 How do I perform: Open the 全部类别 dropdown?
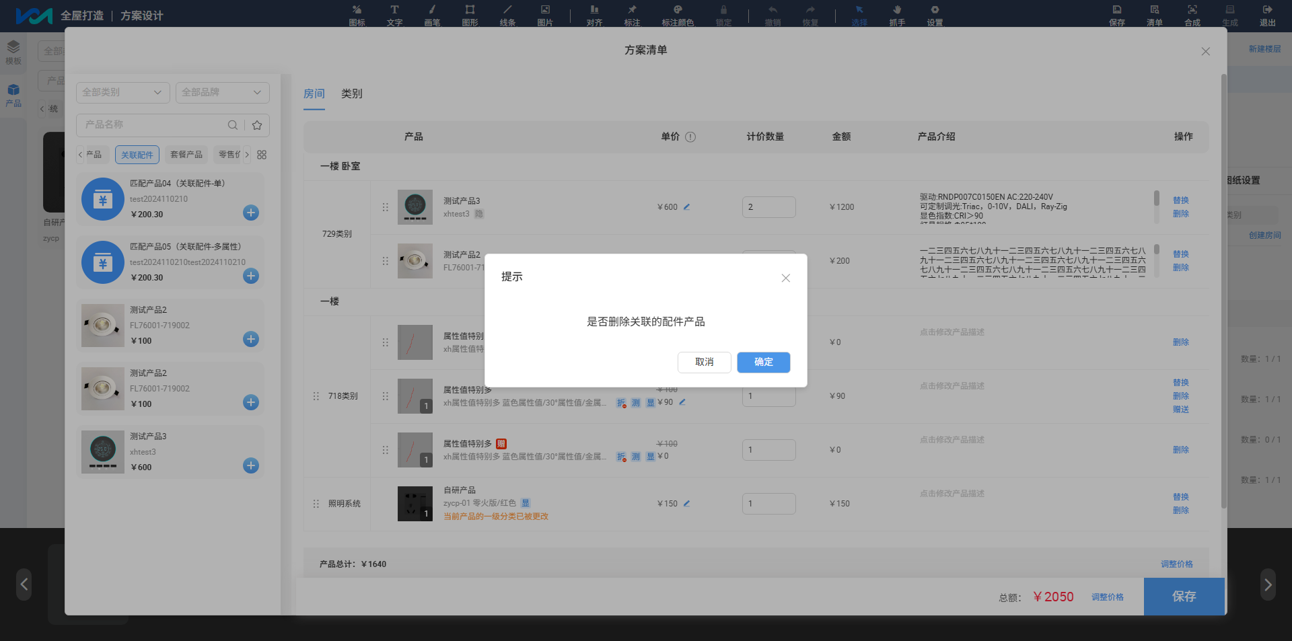(x=123, y=92)
